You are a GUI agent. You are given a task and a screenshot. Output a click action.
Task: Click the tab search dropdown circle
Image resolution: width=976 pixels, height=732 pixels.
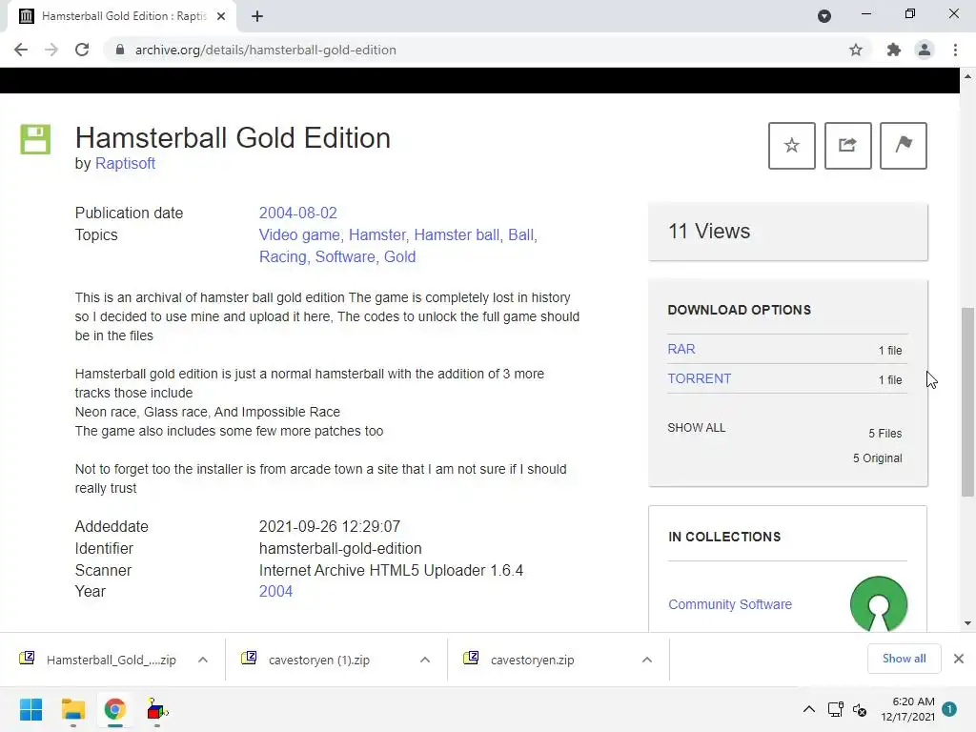[x=824, y=16]
